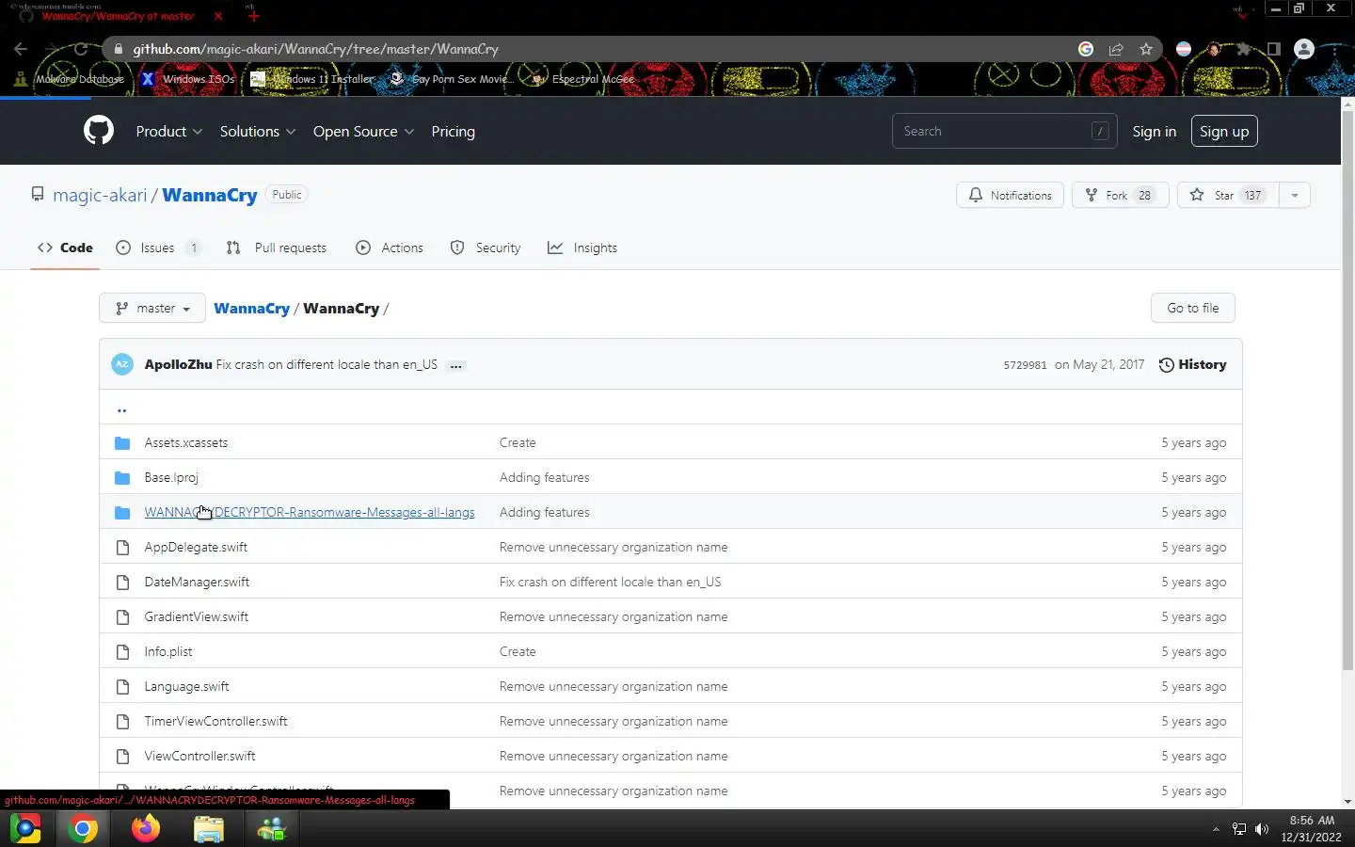Toggle the Chrome side panel icon
The height and width of the screenshot is (847, 1355).
pos(1274,49)
